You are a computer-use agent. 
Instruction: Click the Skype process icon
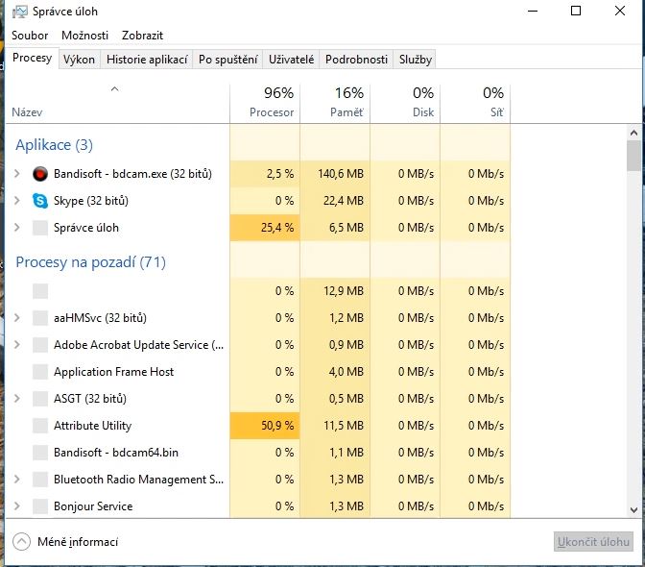pyautogui.click(x=40, y=201)
